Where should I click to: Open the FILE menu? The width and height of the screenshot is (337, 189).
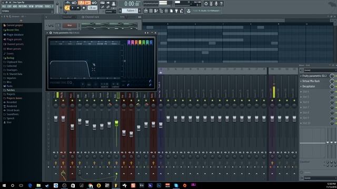pyautogui.click(x=4, y=6)
